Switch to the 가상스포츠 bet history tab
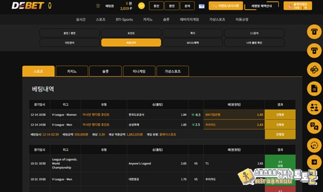323x192 pixels. [173, 71]
